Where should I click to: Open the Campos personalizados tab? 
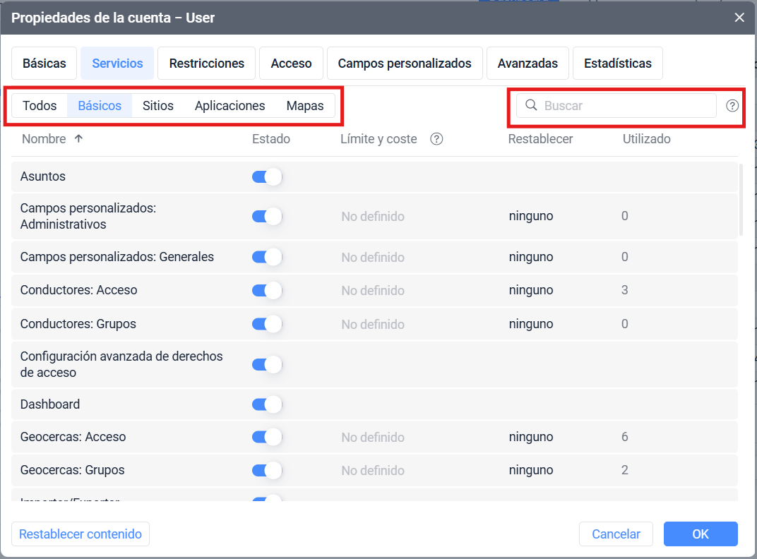[x=404, y=64]
